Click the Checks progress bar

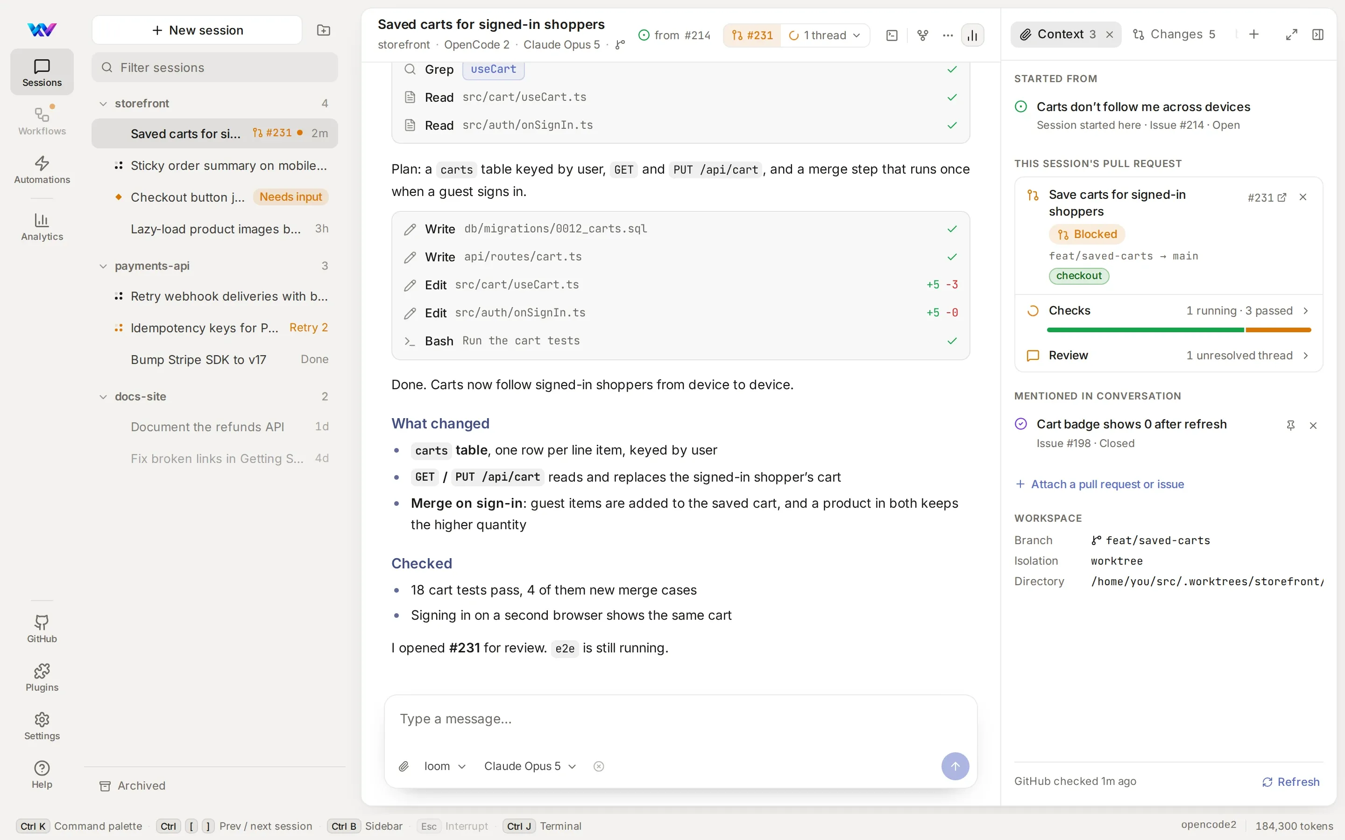tap(1178, 330)
